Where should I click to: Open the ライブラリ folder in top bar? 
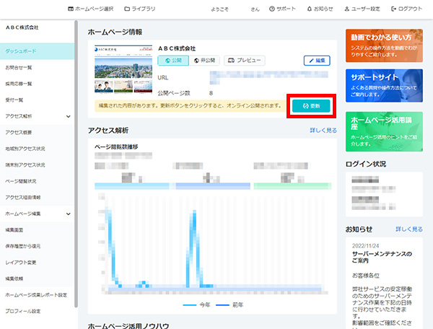click(140, 9)
